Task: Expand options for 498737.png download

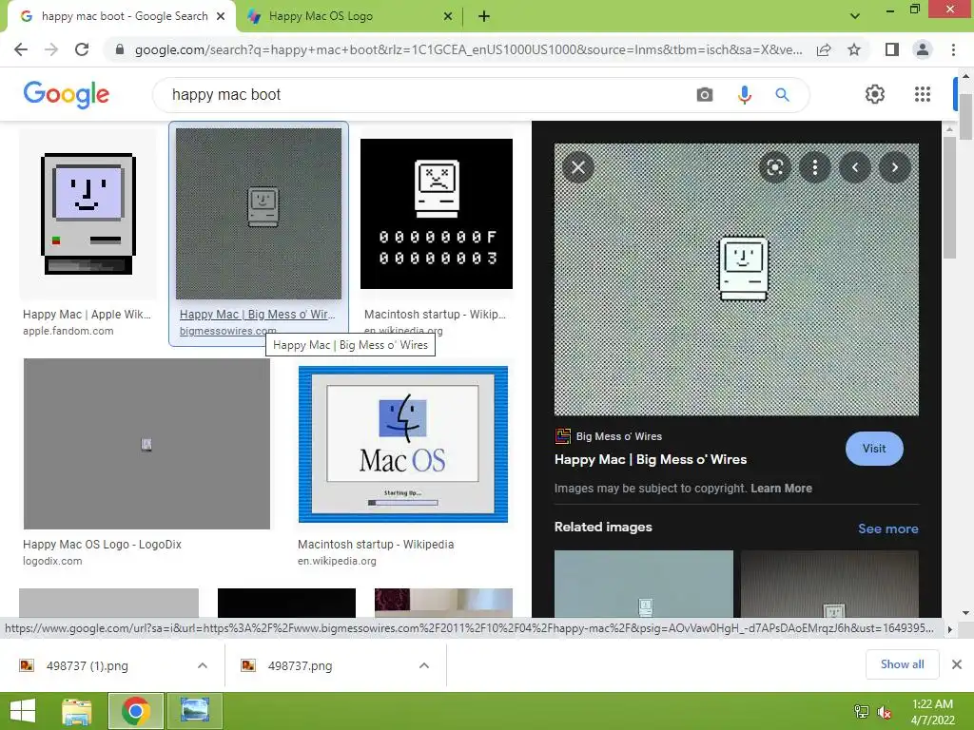Action: pyautogui.click(x=423, y=665)
